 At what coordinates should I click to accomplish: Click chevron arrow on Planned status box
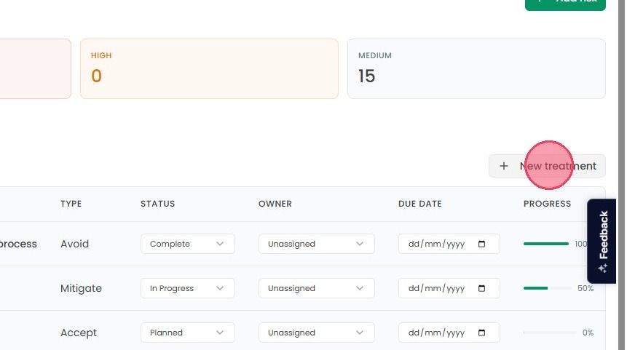click(219, 333)
